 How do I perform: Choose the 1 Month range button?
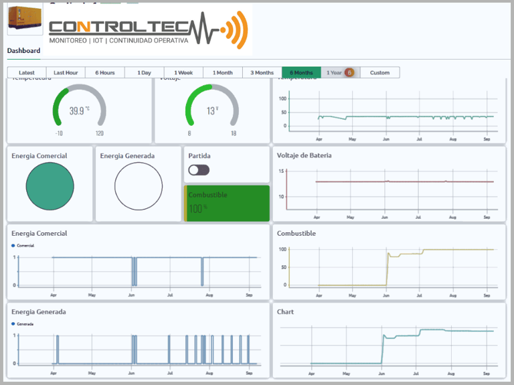tap(223, 72)
